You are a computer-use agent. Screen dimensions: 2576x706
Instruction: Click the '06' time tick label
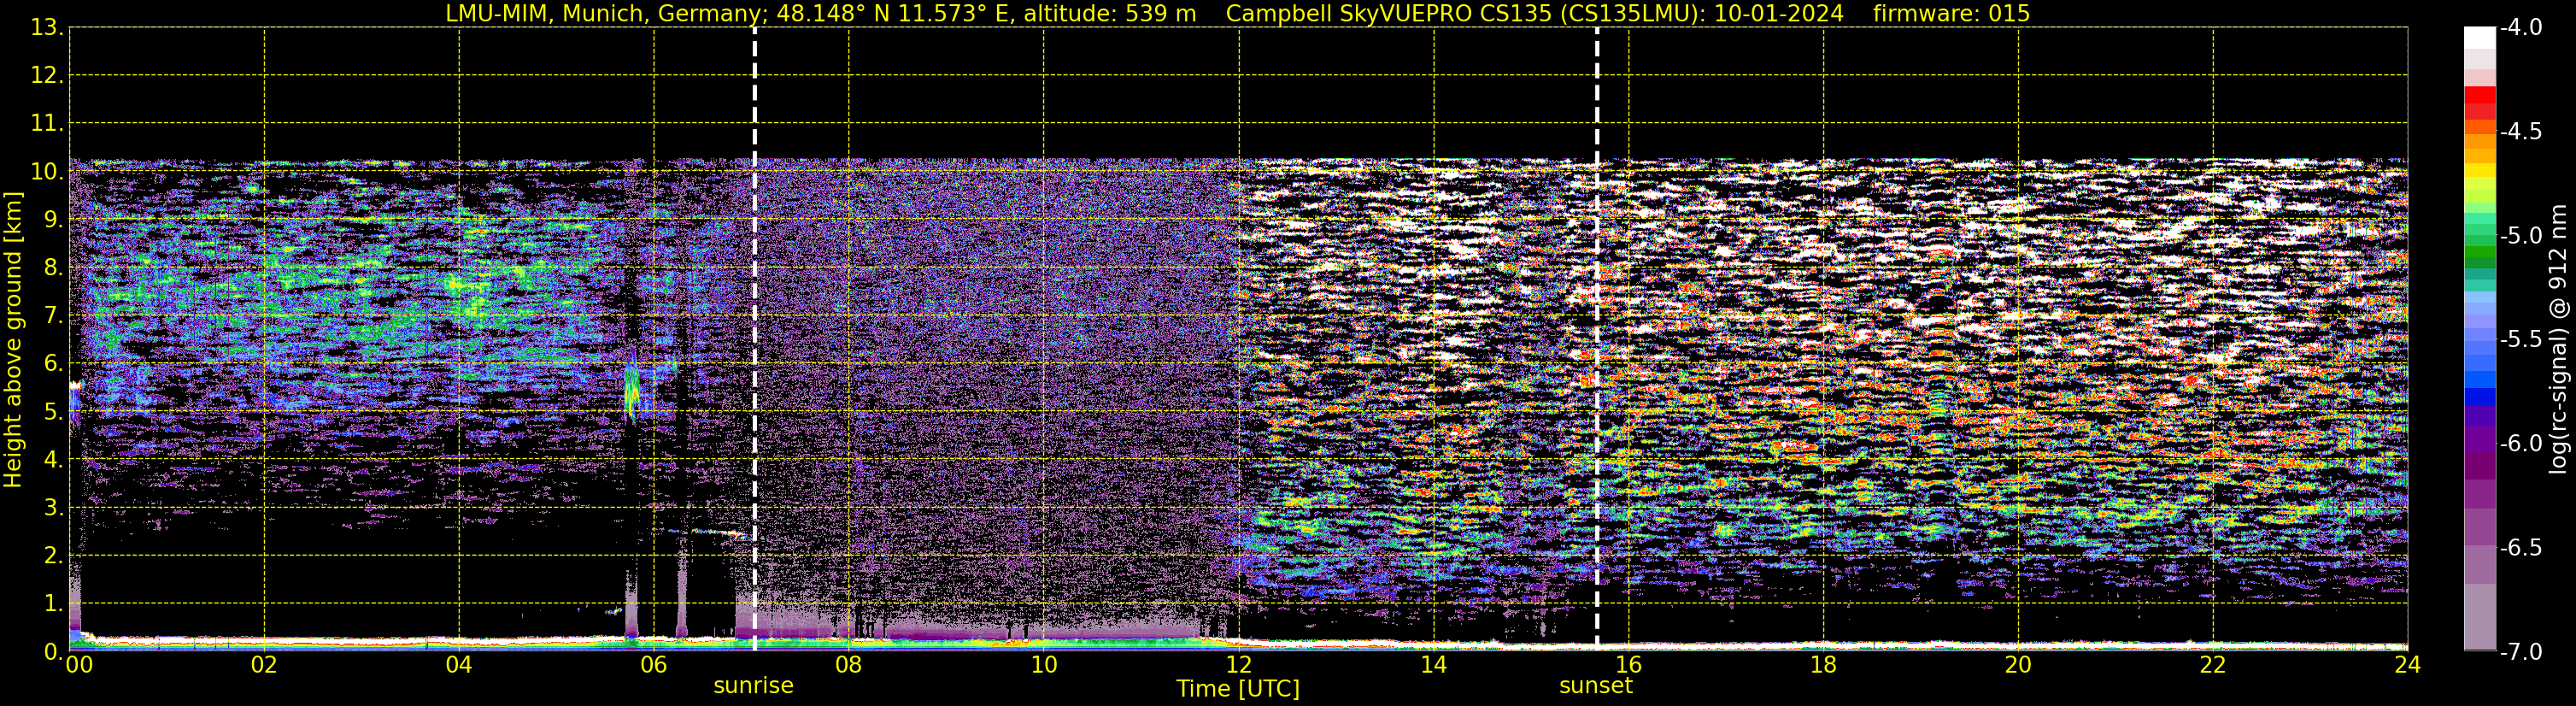[x=654, y=665]
